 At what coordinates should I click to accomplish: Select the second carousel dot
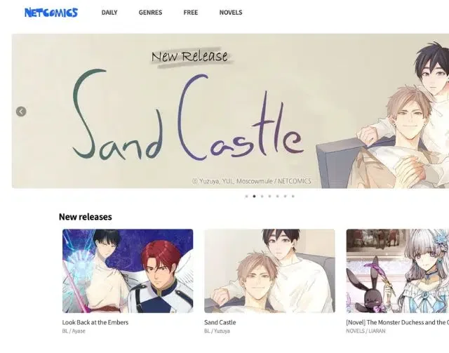(x=254, y=197)
